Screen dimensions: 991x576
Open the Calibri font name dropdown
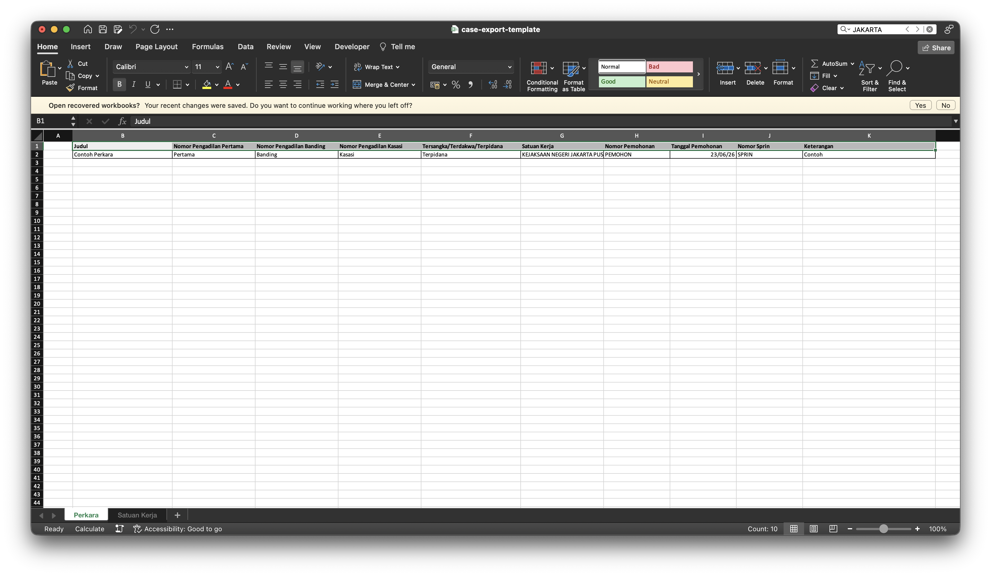[186, 67]
